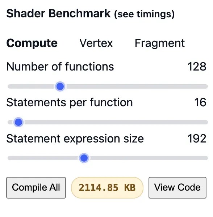Open the see timings link
Viewport: 213px width, 217px height.
click(x=144, y=14)
